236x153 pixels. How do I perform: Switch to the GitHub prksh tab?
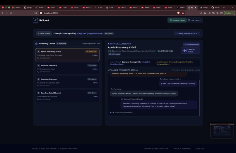(x=216, y=8)
